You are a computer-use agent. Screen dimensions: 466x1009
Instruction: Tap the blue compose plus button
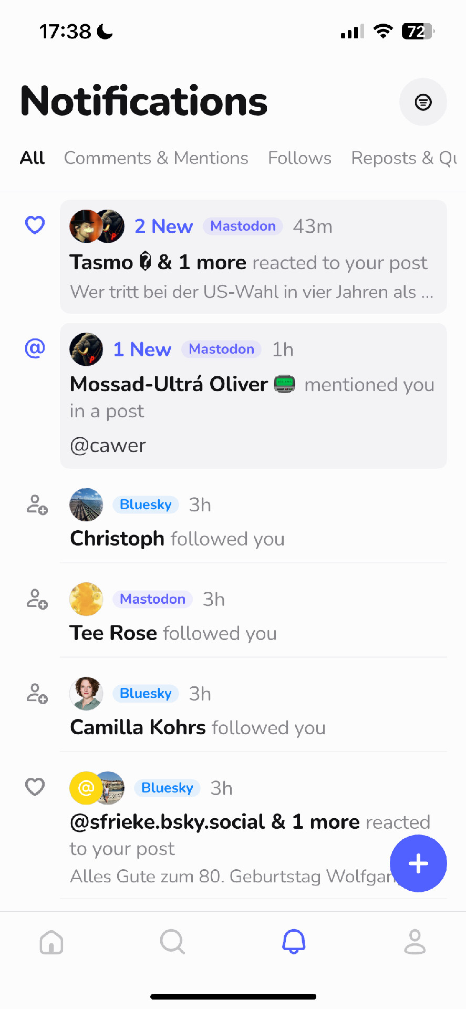pyautogui.click(x=418, y=863)
